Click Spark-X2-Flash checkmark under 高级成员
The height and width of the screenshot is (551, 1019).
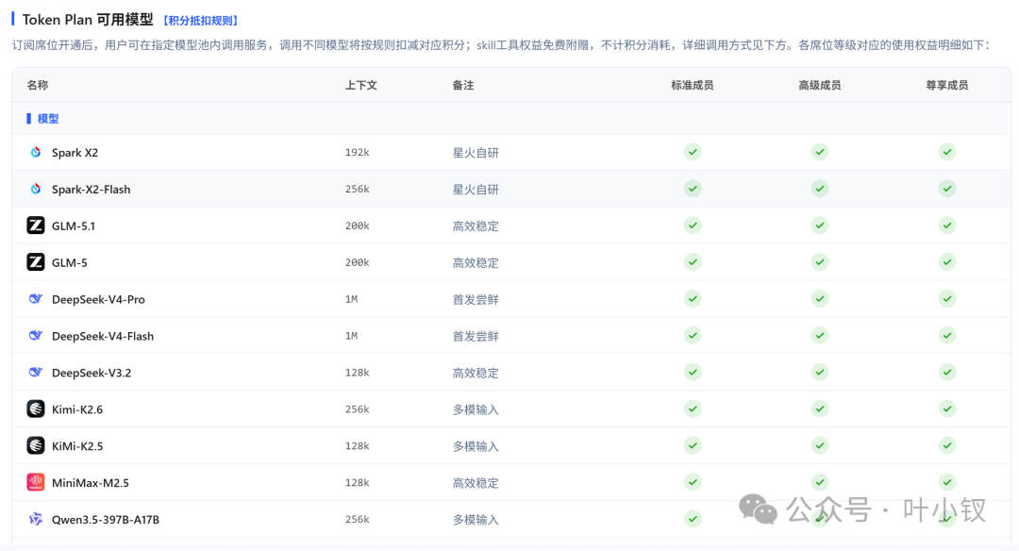click(820, 189)
